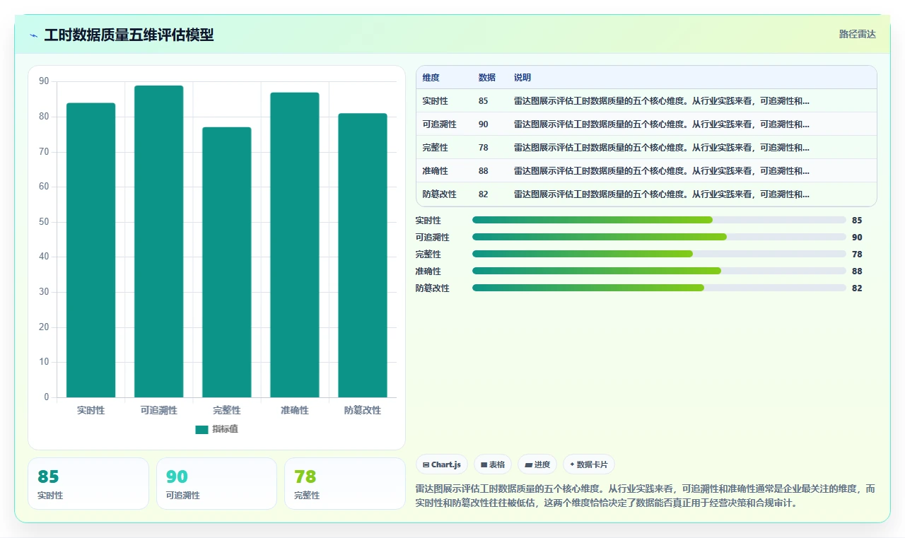Screen dimensions: 905x538
Task: Open the 90 可追溯性 data card
Action: coord(216,484)
